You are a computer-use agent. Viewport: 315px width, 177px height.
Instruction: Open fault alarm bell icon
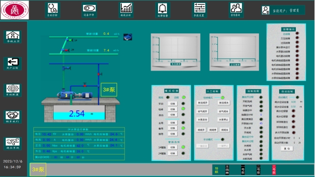162,10
